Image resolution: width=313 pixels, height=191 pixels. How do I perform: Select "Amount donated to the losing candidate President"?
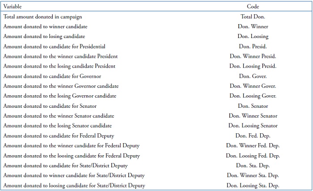pos(59,66)
